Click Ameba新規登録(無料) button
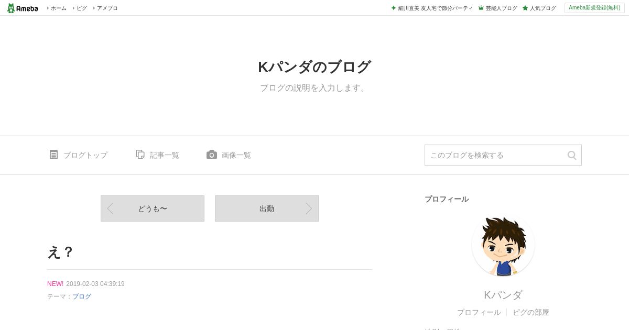The image size is (629, 330). pyautogui.click(x=594, y=8)
